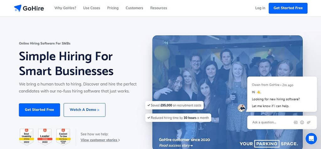Viewport: 321px width, 149px height.
Task: Open the Use Cases menu
Action: click(x=92, y=8)
